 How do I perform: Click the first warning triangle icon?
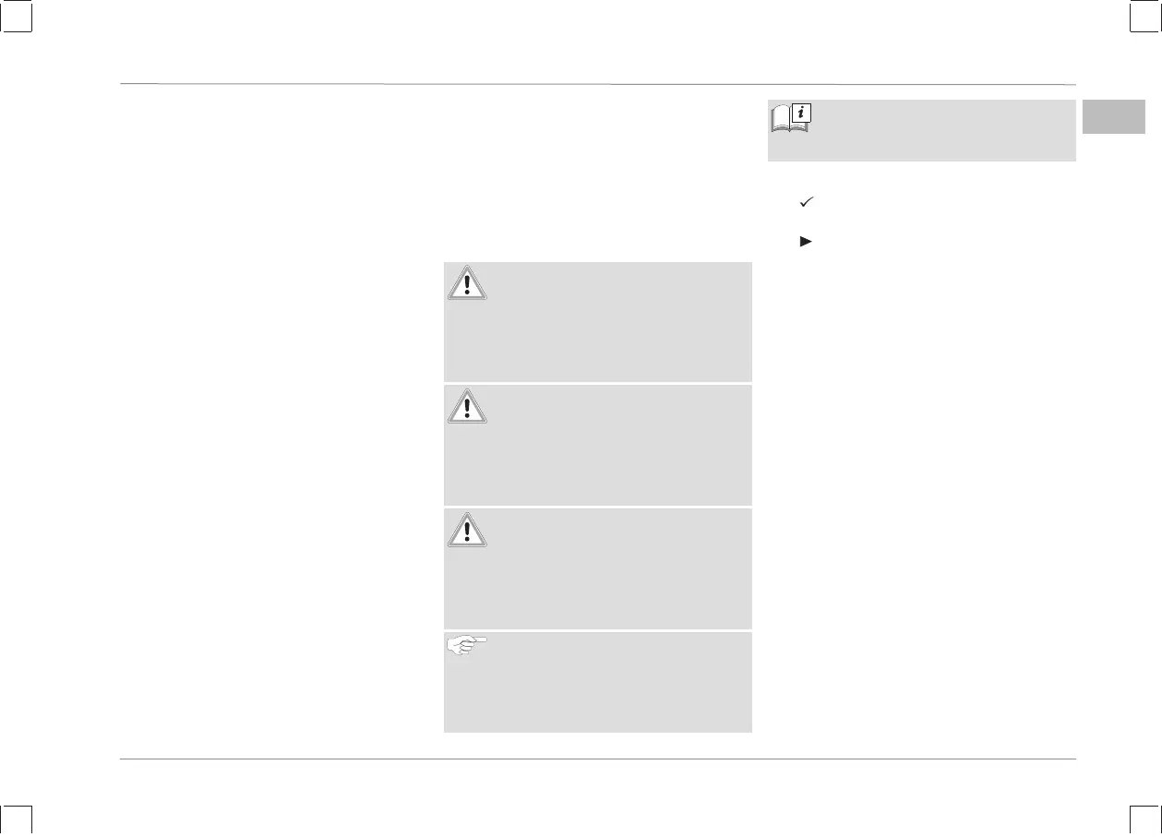(467, 283)
